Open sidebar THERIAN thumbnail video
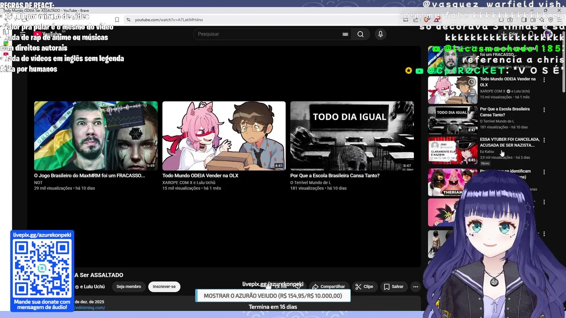Image resolution: width=566 pixels, height=318 pixels. click(452, 182)
